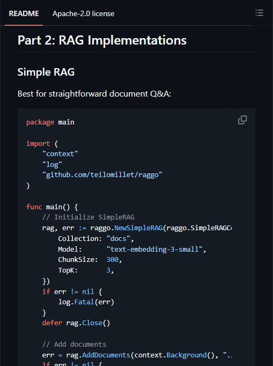The height and width of the screenshot is (366, 273).
Task: Click the "text-embedding-3-small" model value
Action: [154, 250]
